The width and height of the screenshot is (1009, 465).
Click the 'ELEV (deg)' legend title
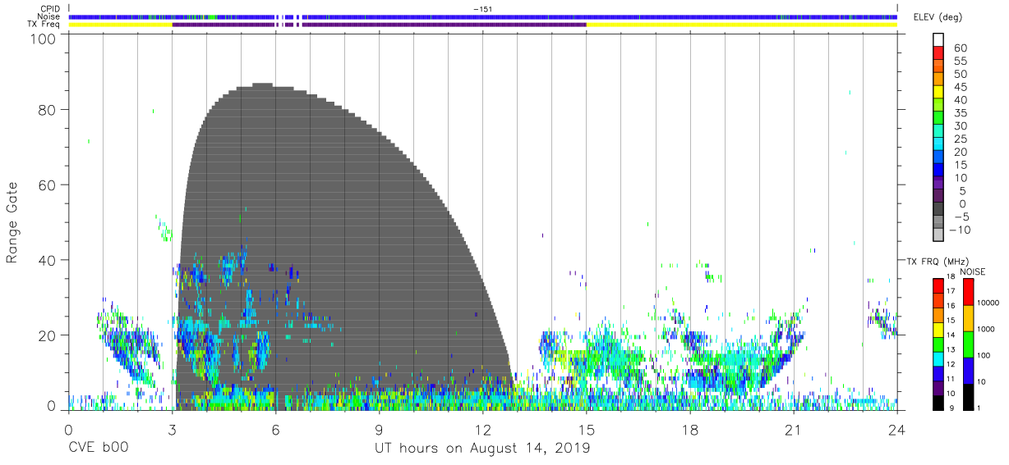(938, 17)
